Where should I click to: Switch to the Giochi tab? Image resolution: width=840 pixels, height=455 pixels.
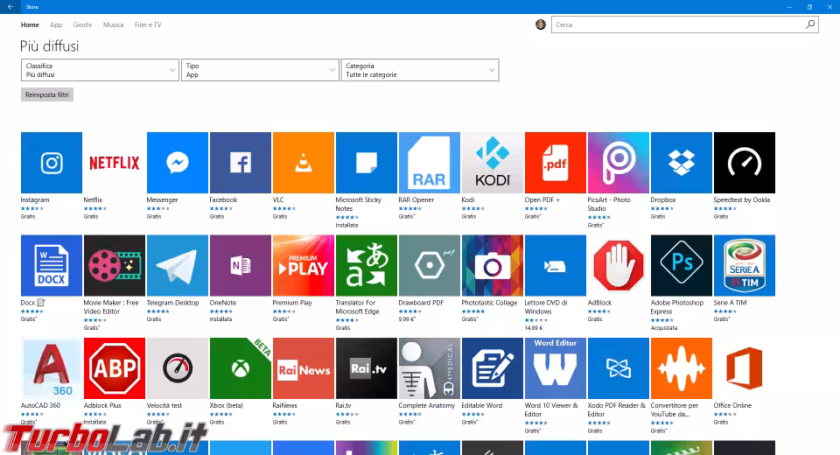[82, 25]
